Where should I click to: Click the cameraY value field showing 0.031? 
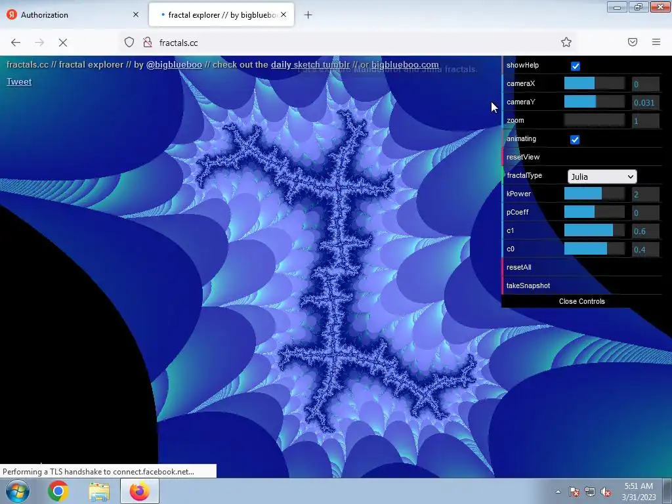coord(646,102)
